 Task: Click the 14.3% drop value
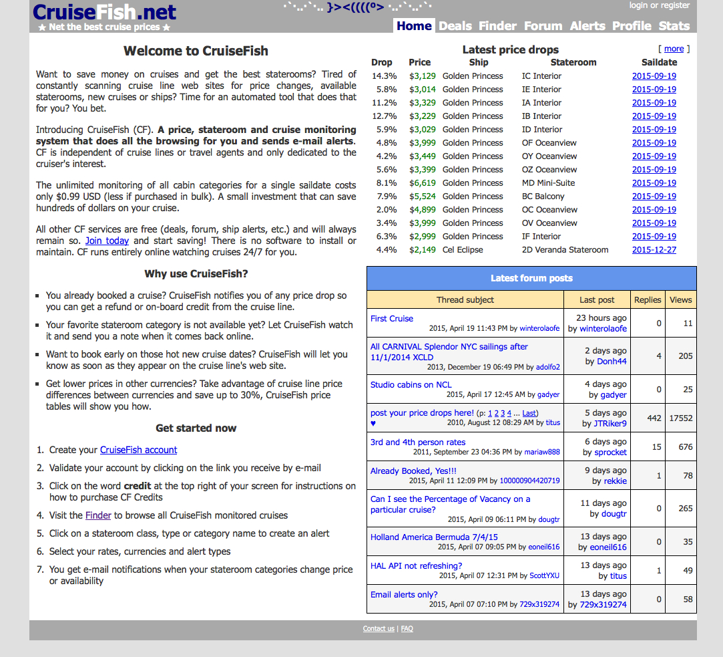click(384, 76)
